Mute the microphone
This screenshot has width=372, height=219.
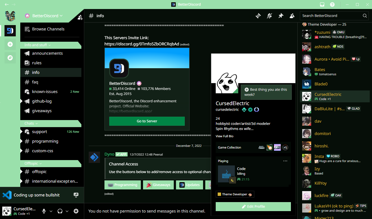pos(44,211)
